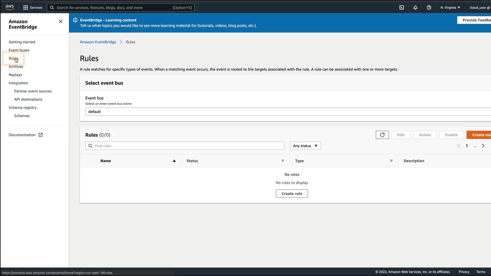Open the AWS CloudShell icon

tap(401, 7)
